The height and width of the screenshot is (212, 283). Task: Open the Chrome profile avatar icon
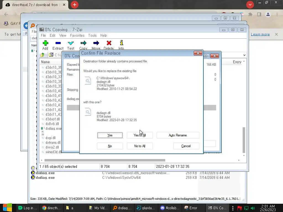coord(268,14)
